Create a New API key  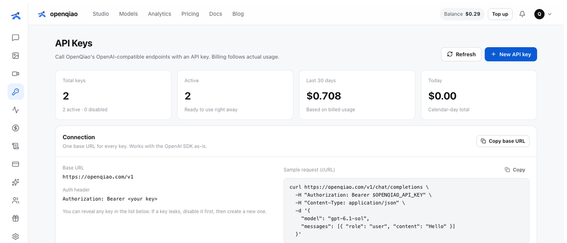pos(511,54)
